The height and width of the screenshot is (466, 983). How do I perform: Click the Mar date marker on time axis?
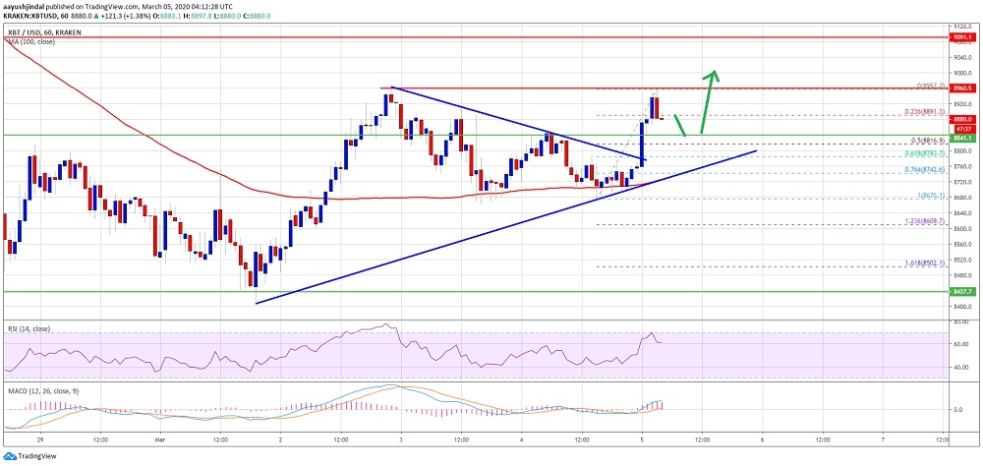click(161, 439)
